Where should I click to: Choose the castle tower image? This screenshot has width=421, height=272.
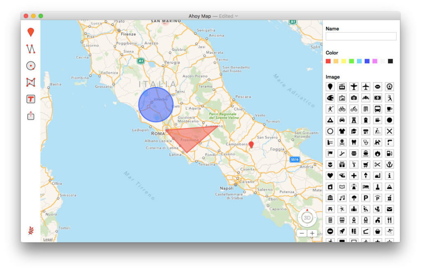pos(354,120)
